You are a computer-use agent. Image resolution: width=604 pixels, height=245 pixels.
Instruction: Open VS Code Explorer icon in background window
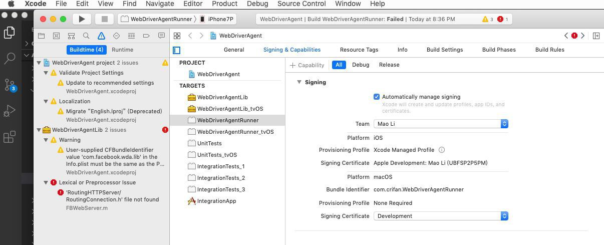[10, 33]
